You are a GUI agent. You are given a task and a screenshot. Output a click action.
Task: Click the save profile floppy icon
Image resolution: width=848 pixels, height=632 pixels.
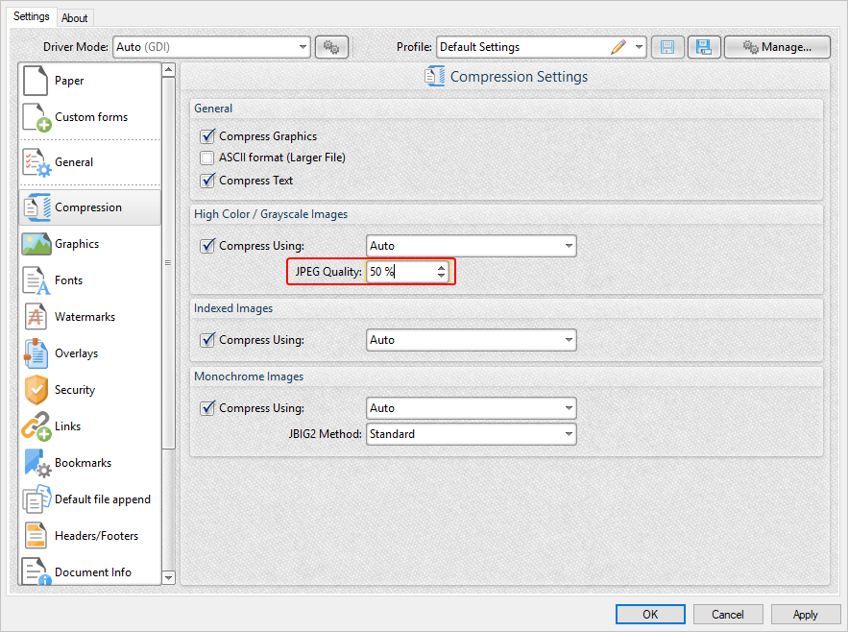coord(667,47)
